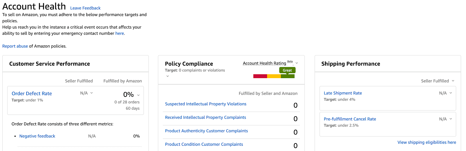Viewport: 466px width, 151px height.
Task: Expand the Late Shipment Rate N/A chevron
Action: (451, 93)
